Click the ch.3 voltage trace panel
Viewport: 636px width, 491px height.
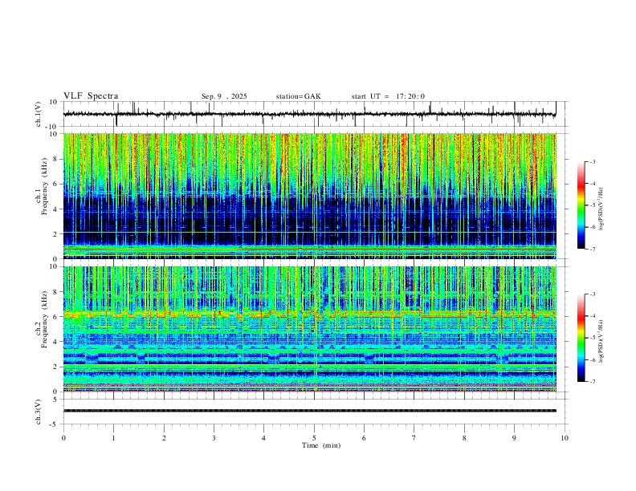(314, 412)
